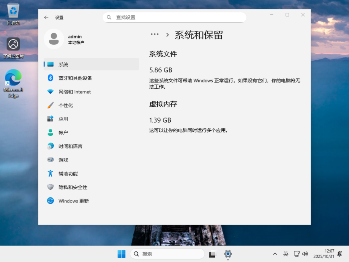The width and height of the screenshot is (349, 262).
Task: Click the magnifier icon in 查找设置 box
Action: click(109, 17)
